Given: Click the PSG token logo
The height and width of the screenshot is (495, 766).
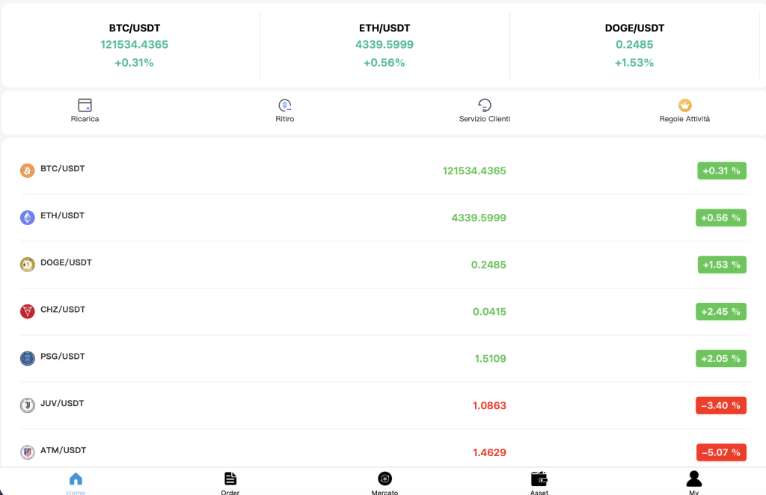Looking at the screenshot, I should point(28,359).
